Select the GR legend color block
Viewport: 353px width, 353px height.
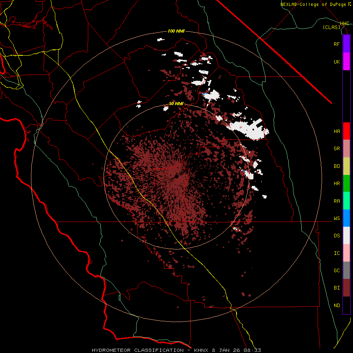pyautogui.click(x=346, y=148)
